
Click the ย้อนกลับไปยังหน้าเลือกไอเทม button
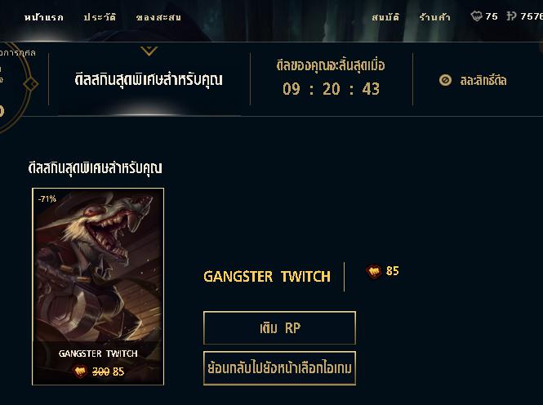click(x=280, y=368)
